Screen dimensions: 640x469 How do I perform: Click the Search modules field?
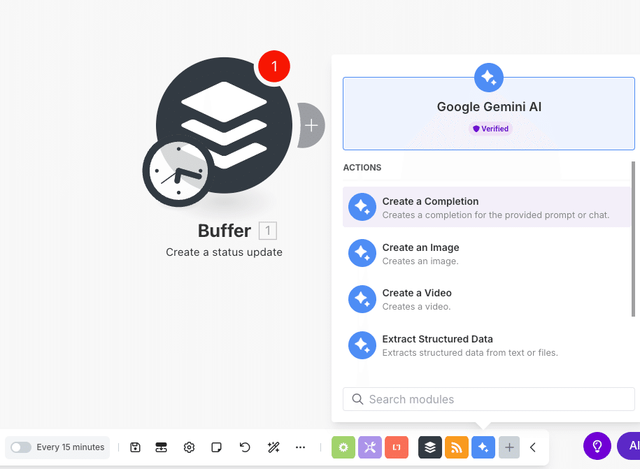coord(489,399)
